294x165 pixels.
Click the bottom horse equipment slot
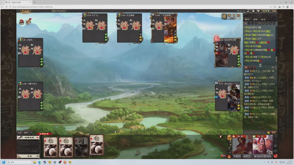tap(29, 156)
